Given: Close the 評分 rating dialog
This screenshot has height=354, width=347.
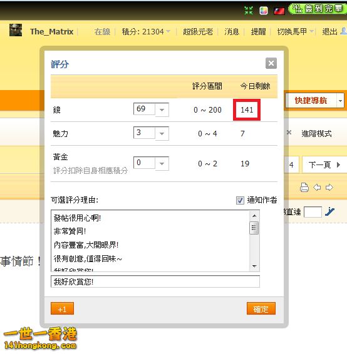Looking at the screenshot, I should 271,63.
